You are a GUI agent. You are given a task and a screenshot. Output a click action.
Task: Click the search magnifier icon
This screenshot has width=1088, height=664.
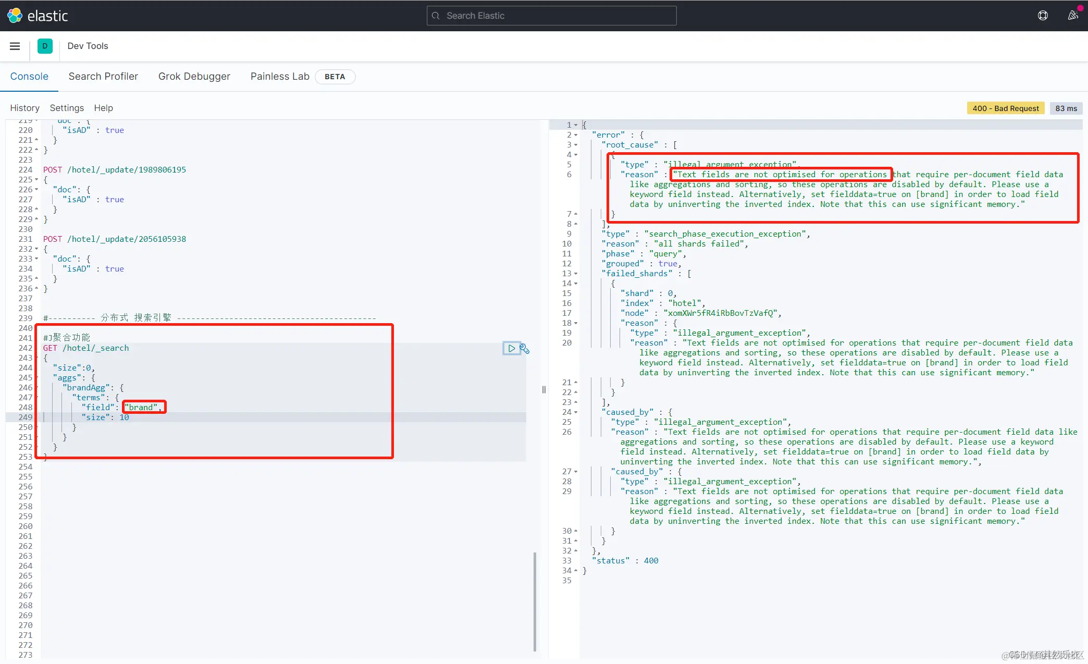436,16
